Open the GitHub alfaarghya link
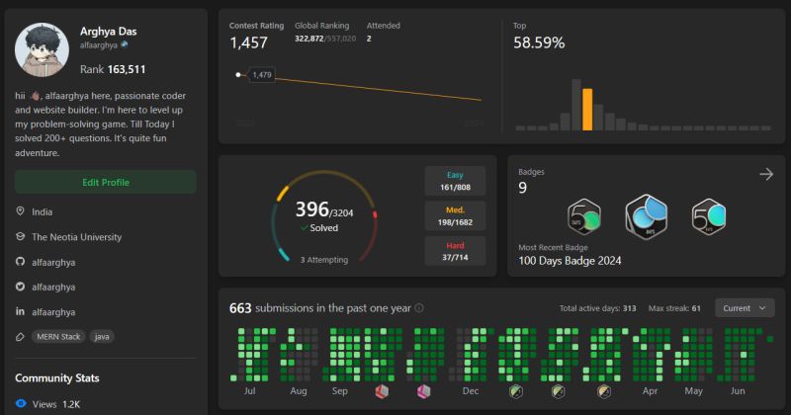This screenshot has height=415, width=791. coord(53,262)
